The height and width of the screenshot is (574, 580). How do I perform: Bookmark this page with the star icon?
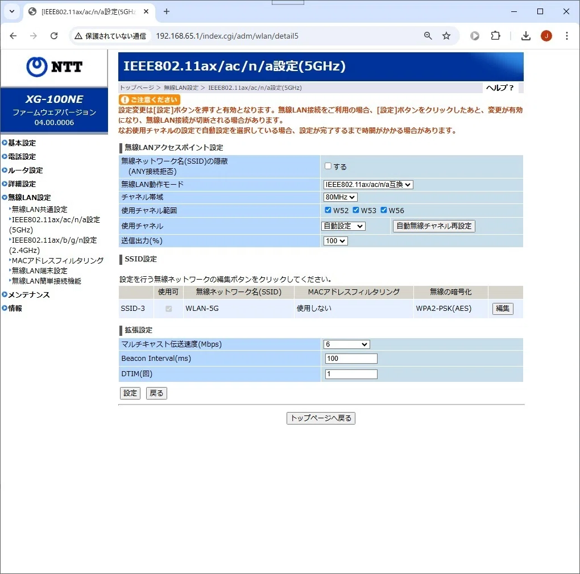click(446, 36)
